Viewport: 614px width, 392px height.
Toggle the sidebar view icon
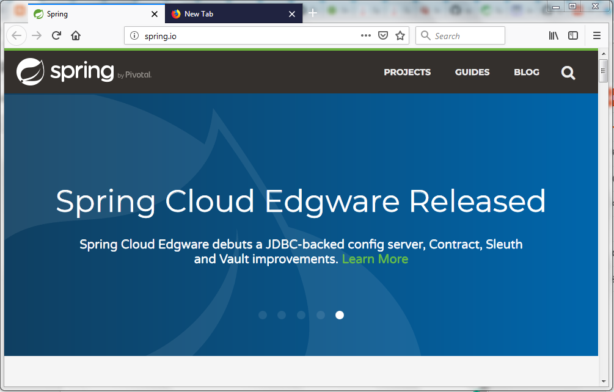pos(573,35)
